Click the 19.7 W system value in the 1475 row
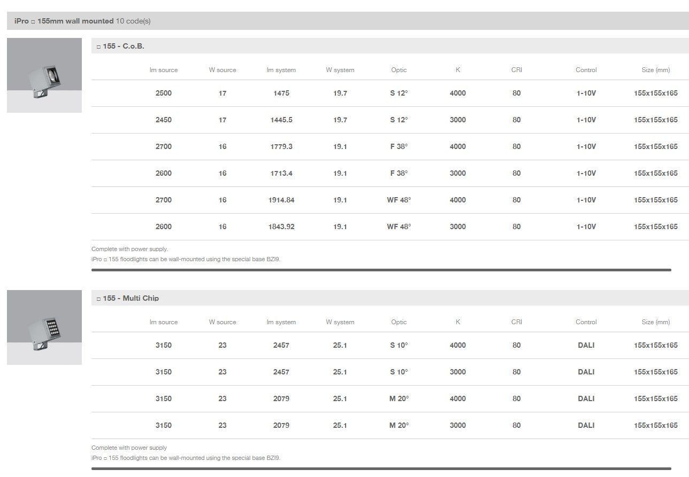 [340, 93]
